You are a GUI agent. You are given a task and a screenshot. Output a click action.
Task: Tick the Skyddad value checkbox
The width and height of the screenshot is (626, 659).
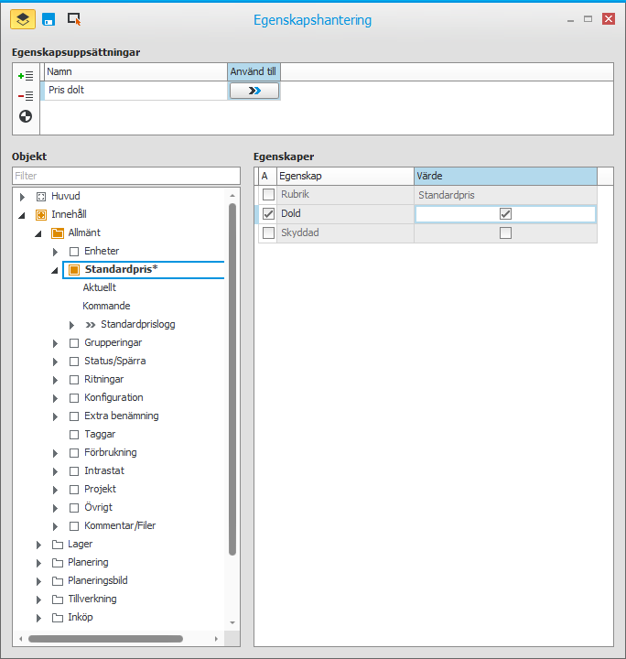(x=505, y=233)
